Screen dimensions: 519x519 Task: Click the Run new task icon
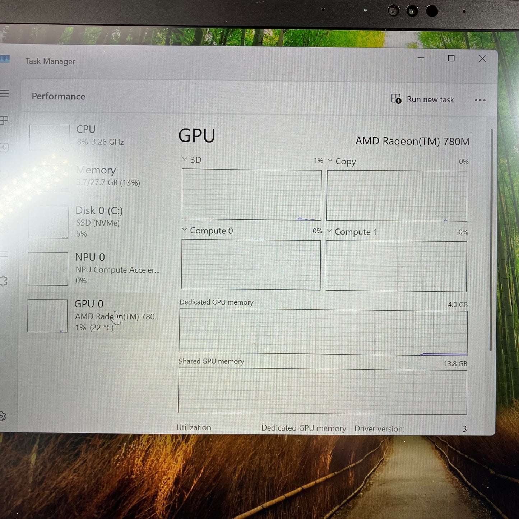tap(395, 99)
